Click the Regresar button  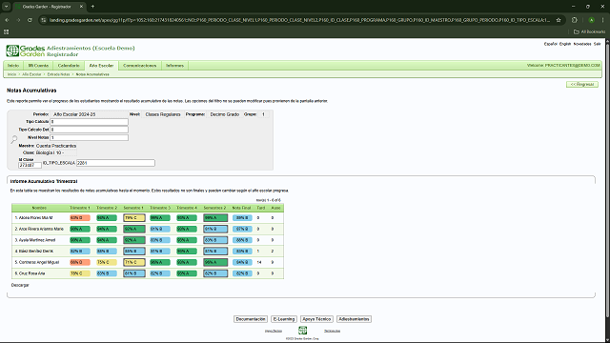click(x=582, y=85)
